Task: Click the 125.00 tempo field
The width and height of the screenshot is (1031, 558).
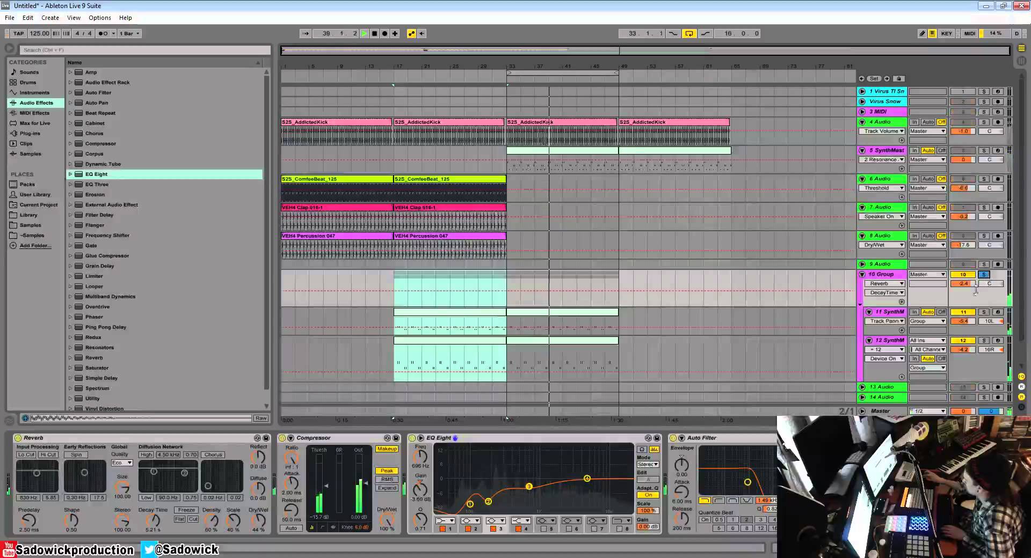Action: pos(39,33)
